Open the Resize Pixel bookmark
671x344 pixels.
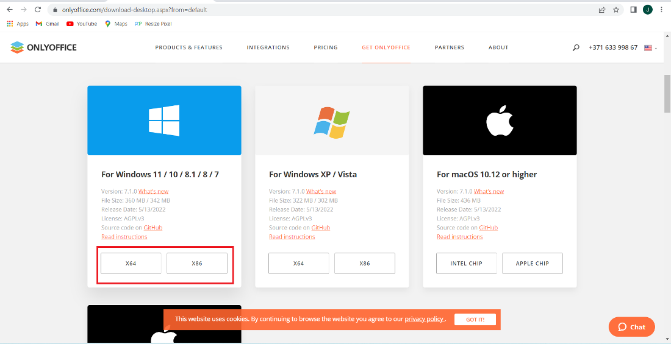tap(152, 24)
